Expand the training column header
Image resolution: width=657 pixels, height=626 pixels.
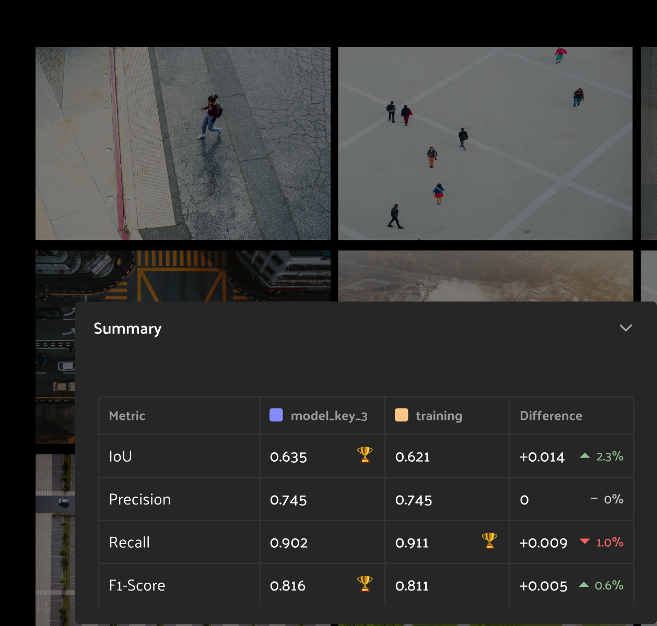pos(438,416)
